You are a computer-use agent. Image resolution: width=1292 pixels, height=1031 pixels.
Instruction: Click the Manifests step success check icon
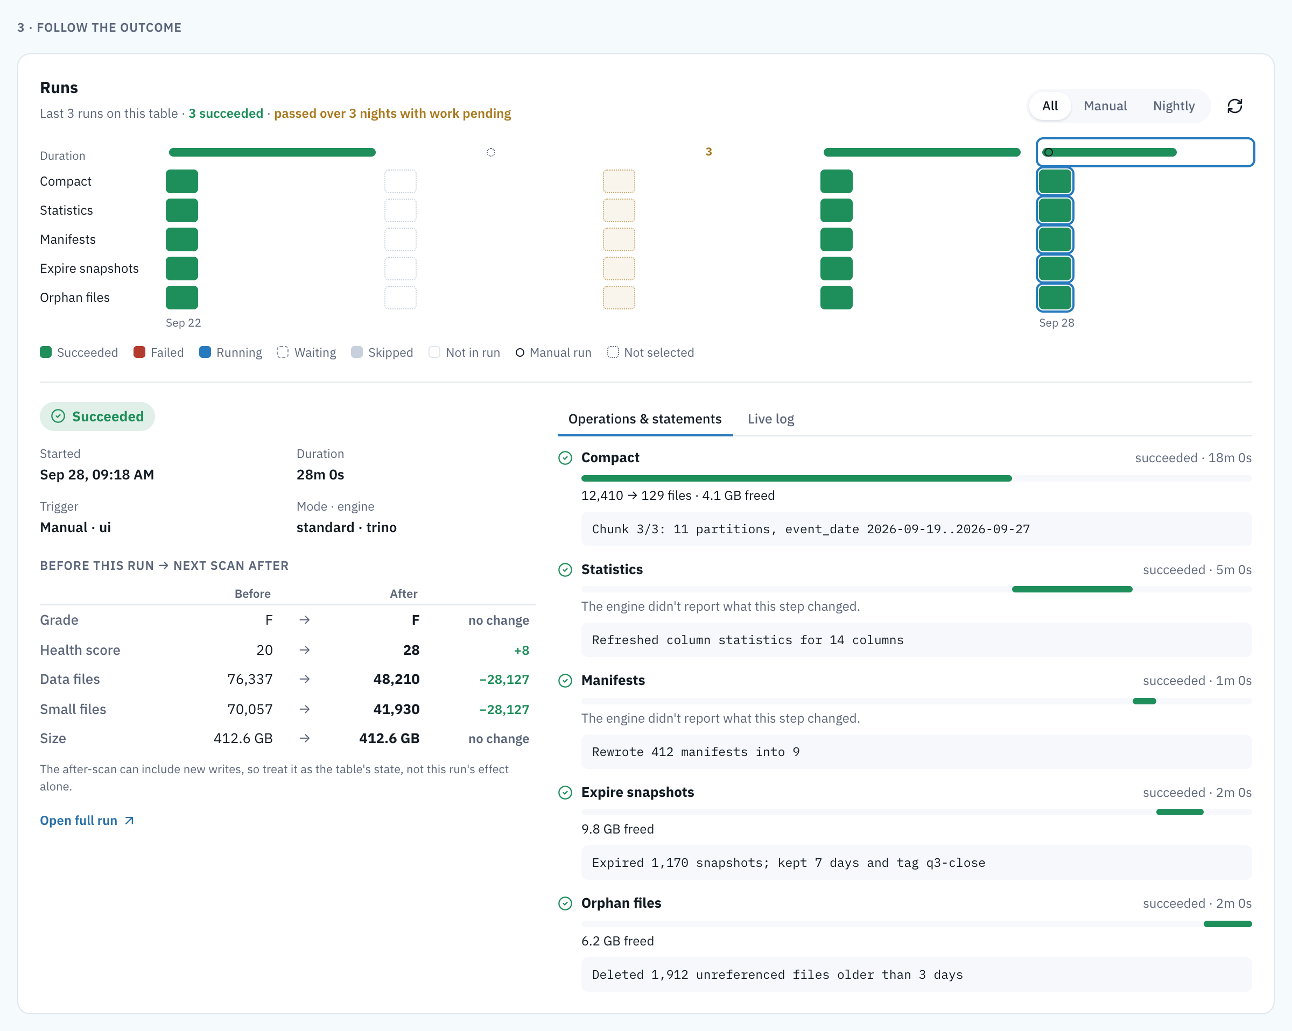(x=565, y=681)
